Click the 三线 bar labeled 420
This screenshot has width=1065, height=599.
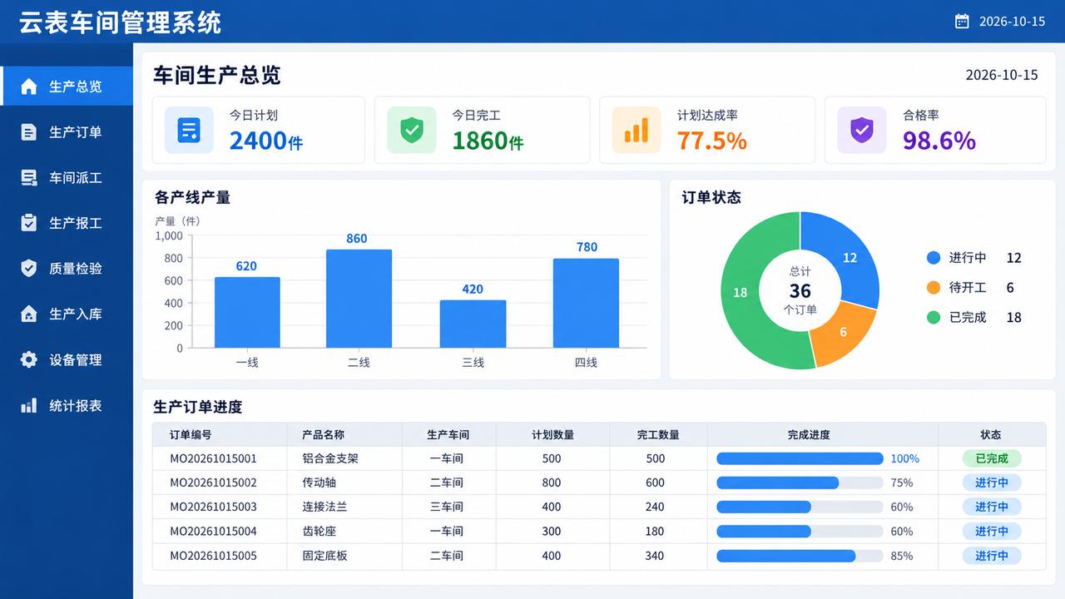tap(473, 324)
